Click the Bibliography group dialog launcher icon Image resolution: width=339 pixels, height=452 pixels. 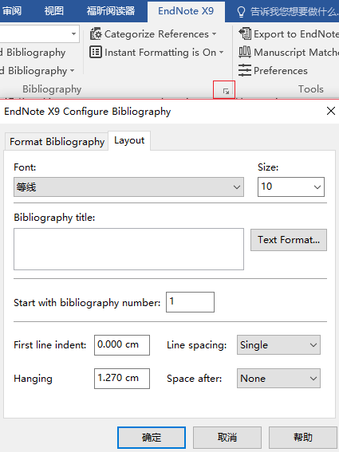click(226, 92)
